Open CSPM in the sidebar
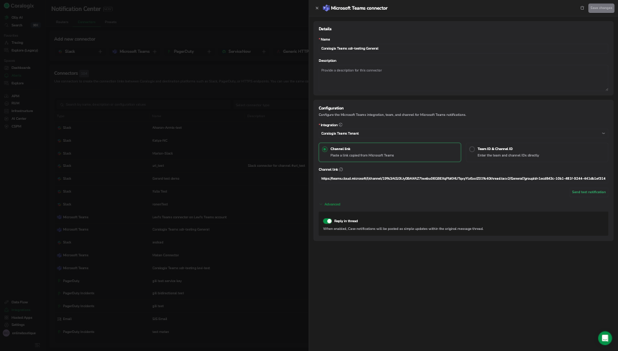This screenshot has height=351, width=618. coord(16,126)
